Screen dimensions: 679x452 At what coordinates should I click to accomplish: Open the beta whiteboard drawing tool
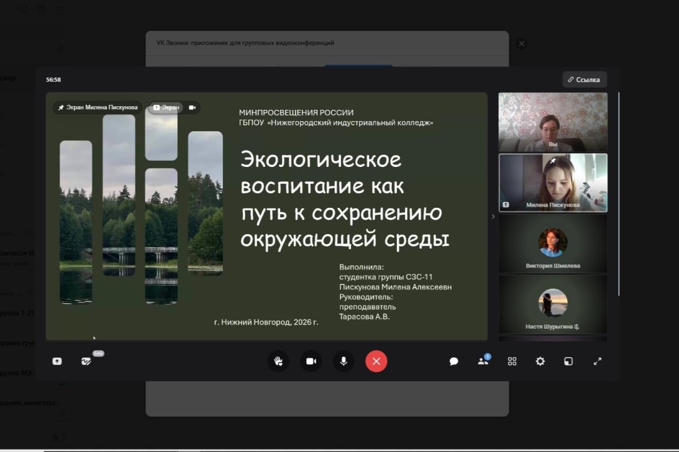point(87,361)
